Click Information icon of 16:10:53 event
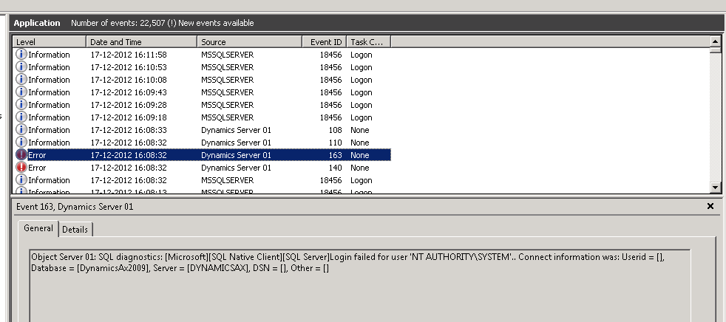The height and width of the screenshot is (322, 726). coord(21,66)
